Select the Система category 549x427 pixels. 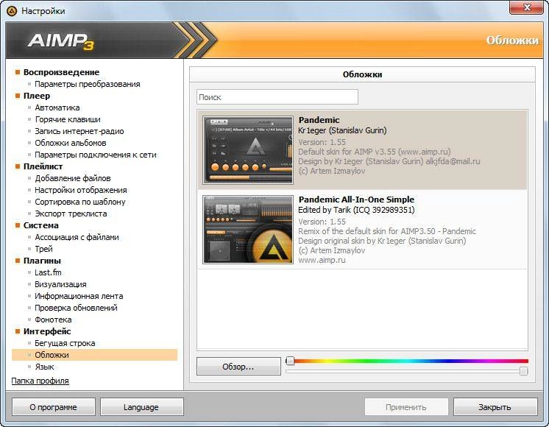click(40, 225)
